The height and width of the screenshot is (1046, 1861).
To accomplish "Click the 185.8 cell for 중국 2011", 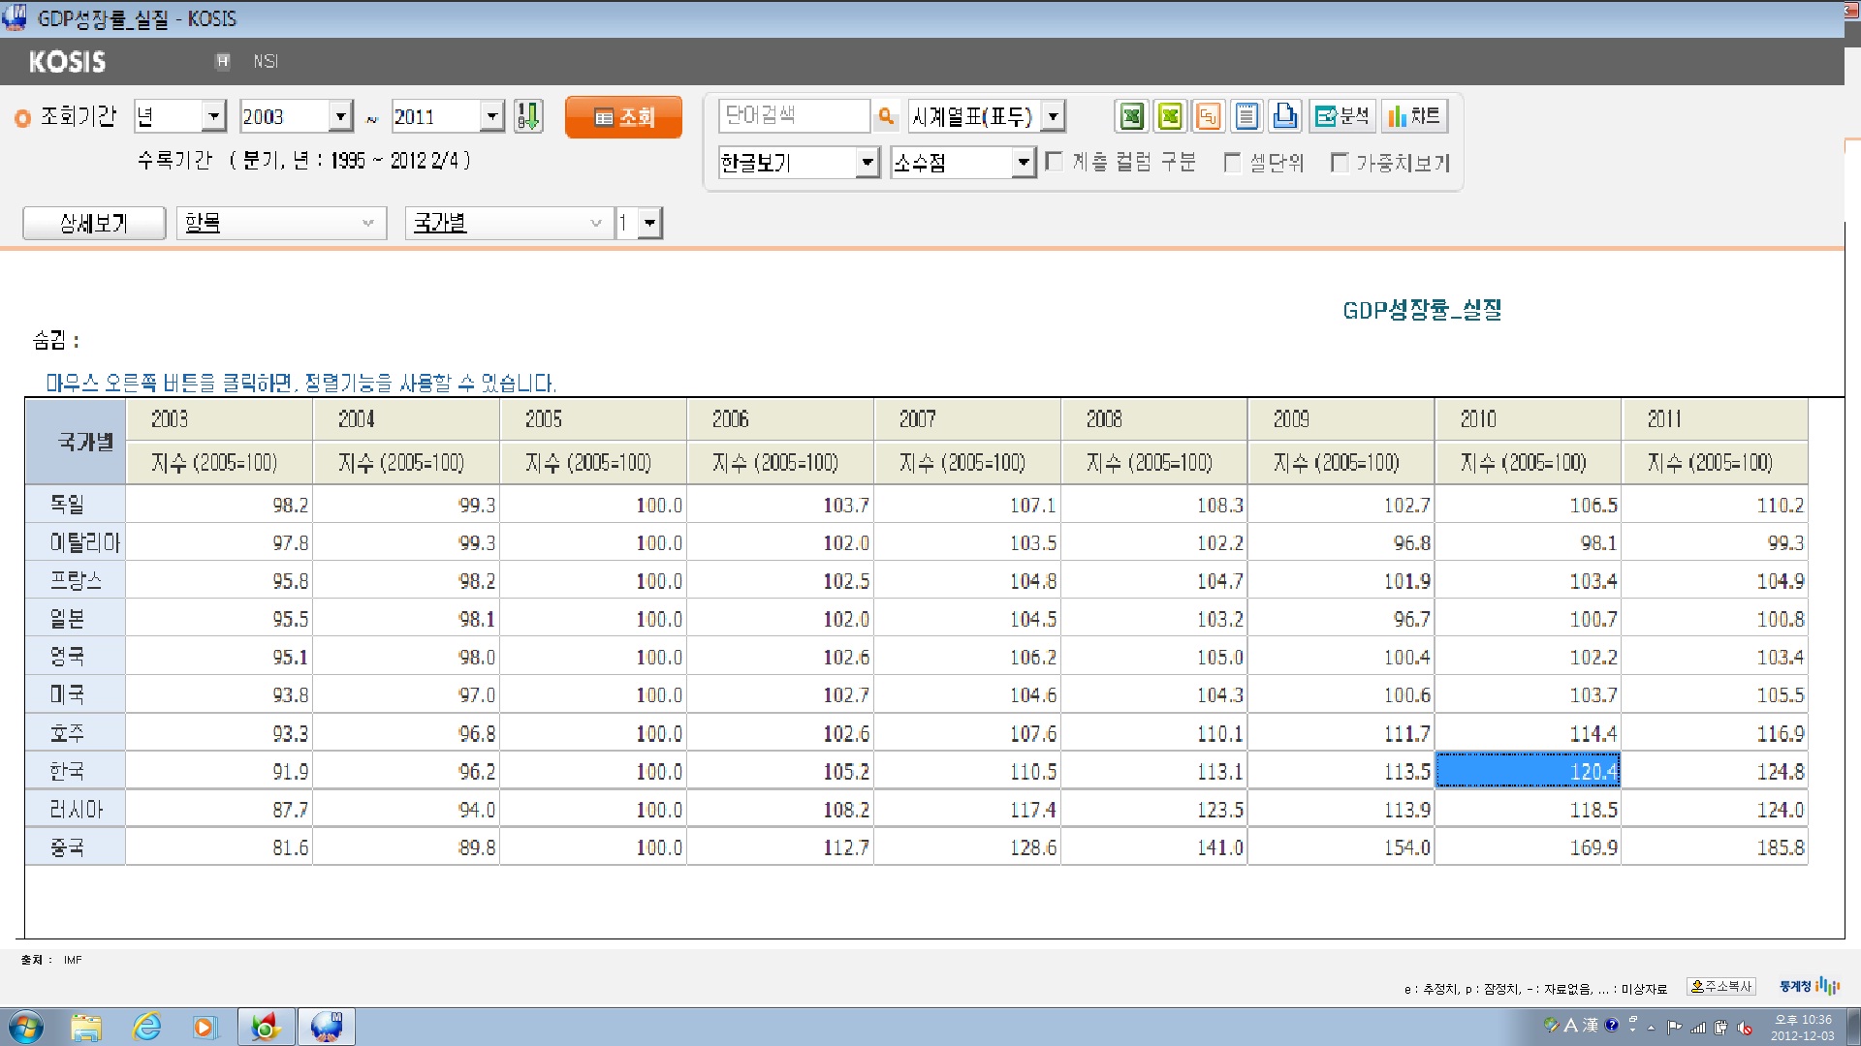I will point(1715,847).
